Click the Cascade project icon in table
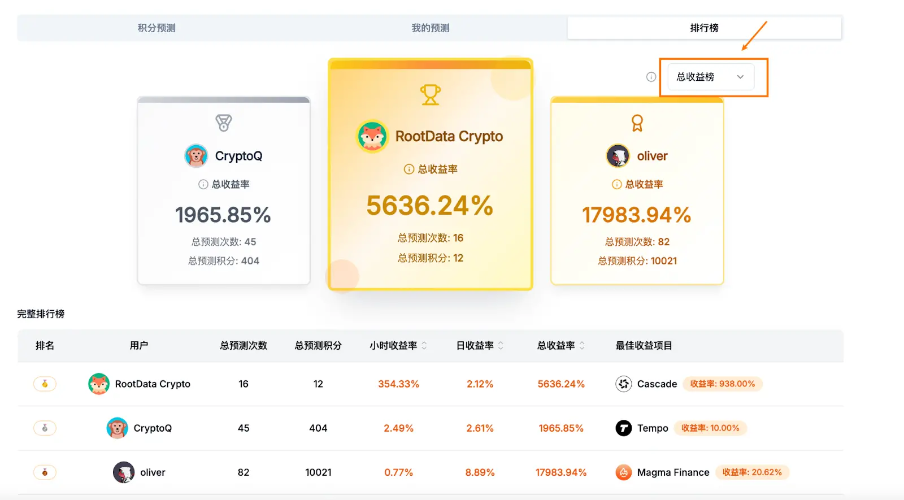Viewport: 904px width, 500px height. pyautogui.click(x=623, y=384)
